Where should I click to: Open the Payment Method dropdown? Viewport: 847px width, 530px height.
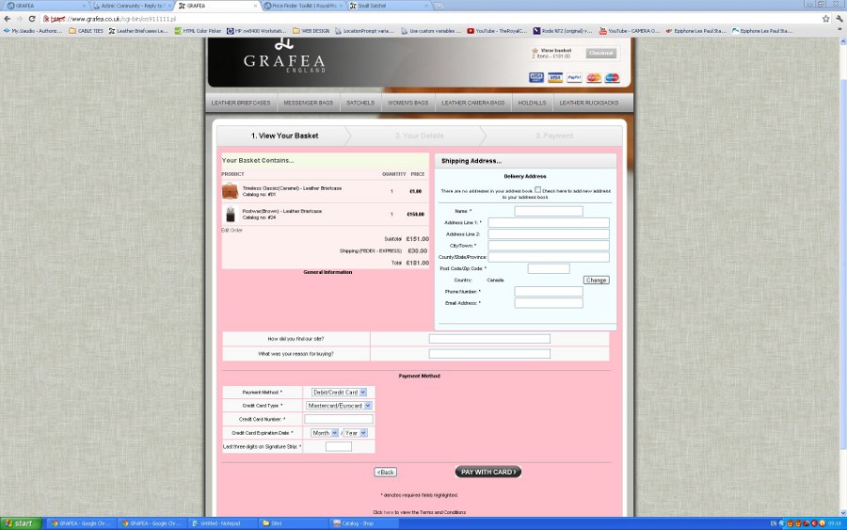coord(336,392)
